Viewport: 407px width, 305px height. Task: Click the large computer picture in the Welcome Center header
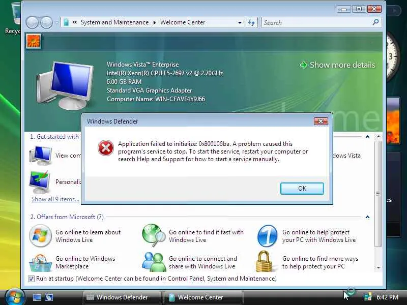tap(65, 85)
